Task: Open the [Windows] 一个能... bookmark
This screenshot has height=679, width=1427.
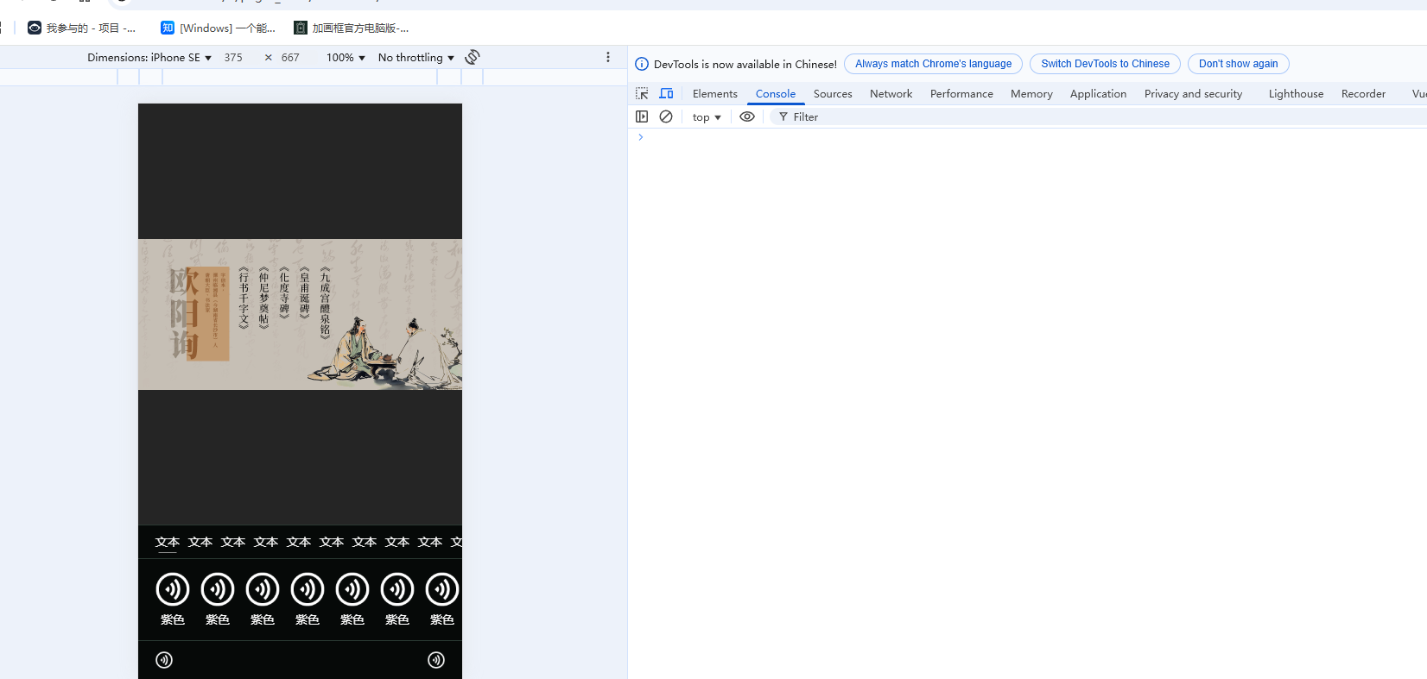Action: click(219, 28)
